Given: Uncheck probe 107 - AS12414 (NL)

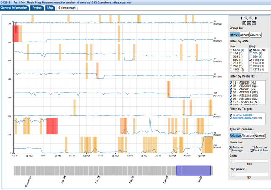Looking at the screenshot, I should click(x=231, y=103).
